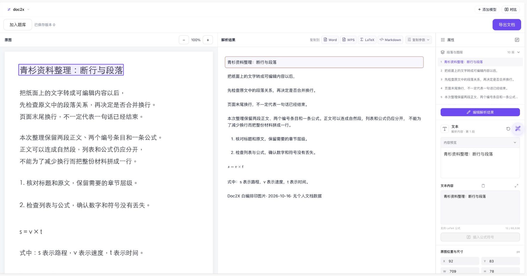
Task: Click the Y position field
Action: 501,261
